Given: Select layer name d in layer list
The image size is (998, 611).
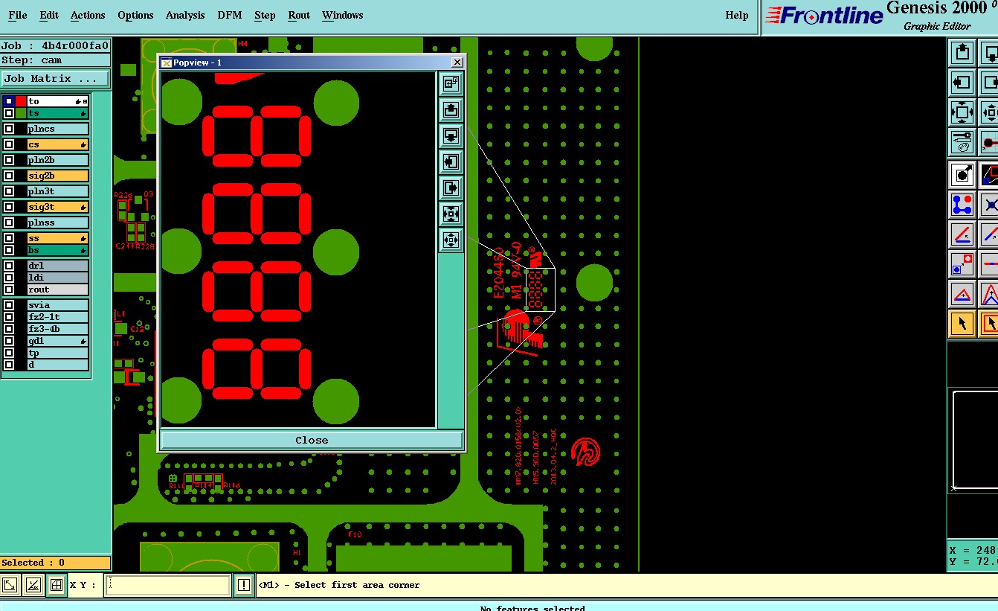Looking at the screenshot, I should (x=58, y=365).
